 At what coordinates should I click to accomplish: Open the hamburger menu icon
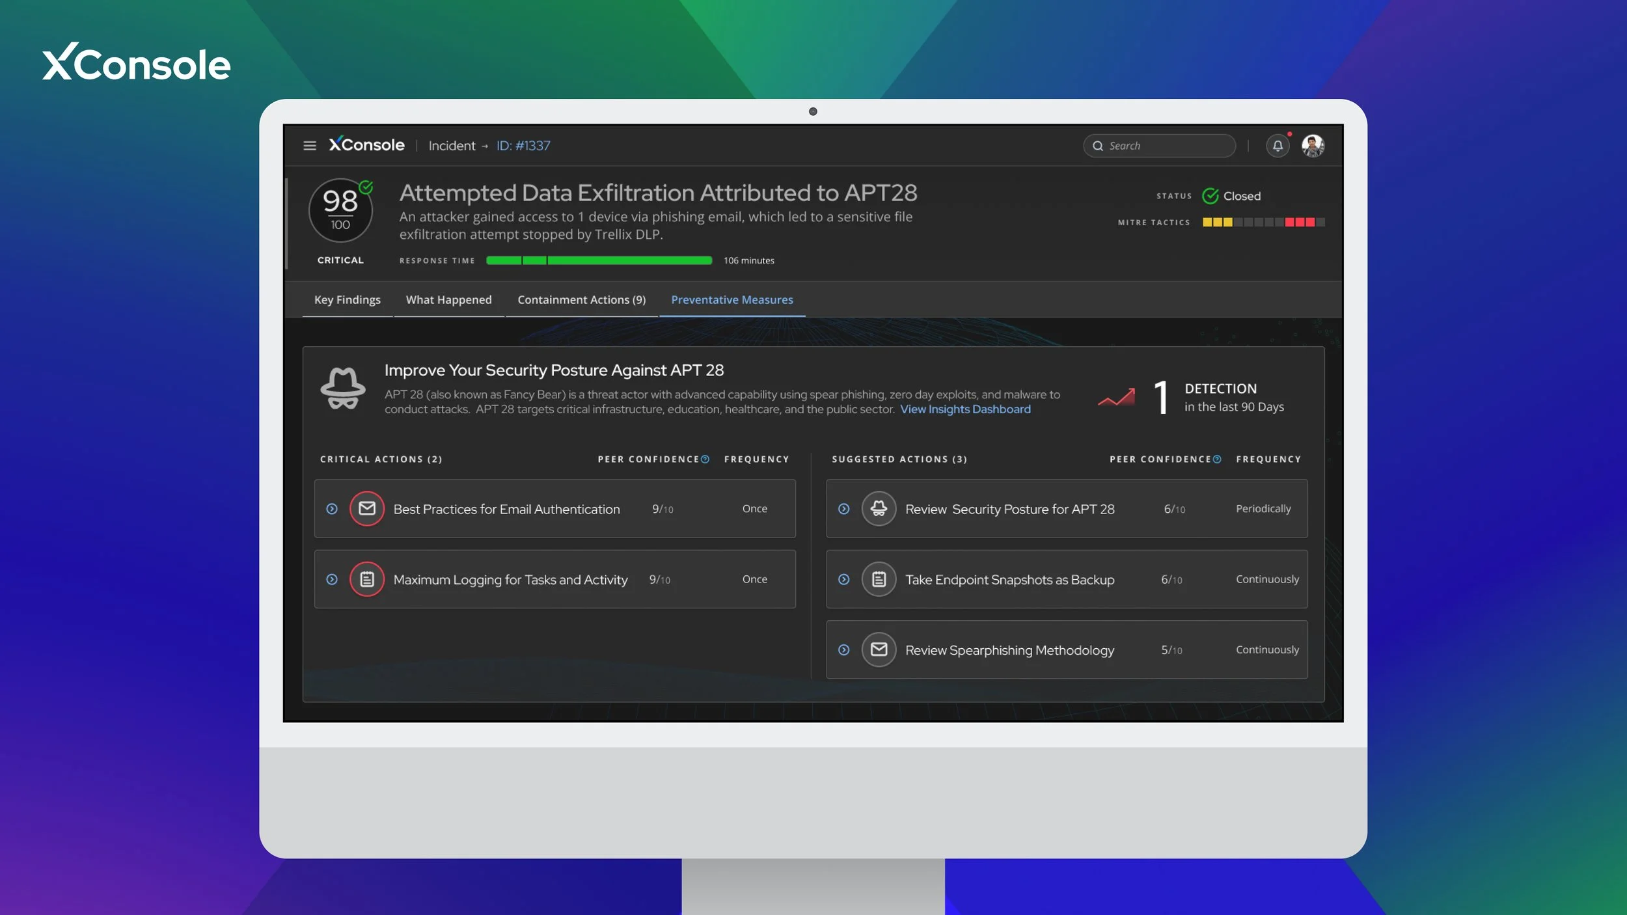click(310, 146)
